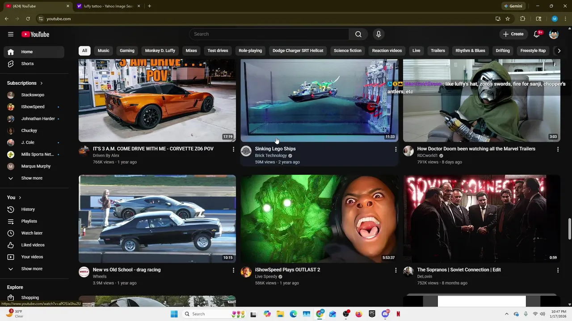Open IShowSpeed subscription
Viewport: 572px width, 321px height.
click(34, 107)
